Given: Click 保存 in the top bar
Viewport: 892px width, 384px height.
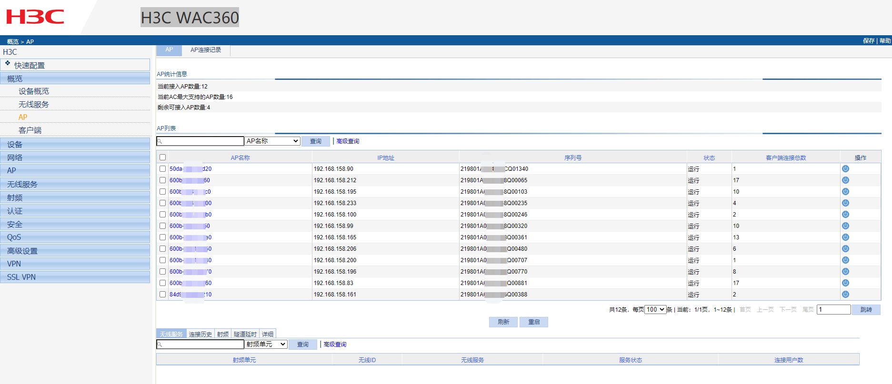Looking at the screenshot, I should [869, 41].
